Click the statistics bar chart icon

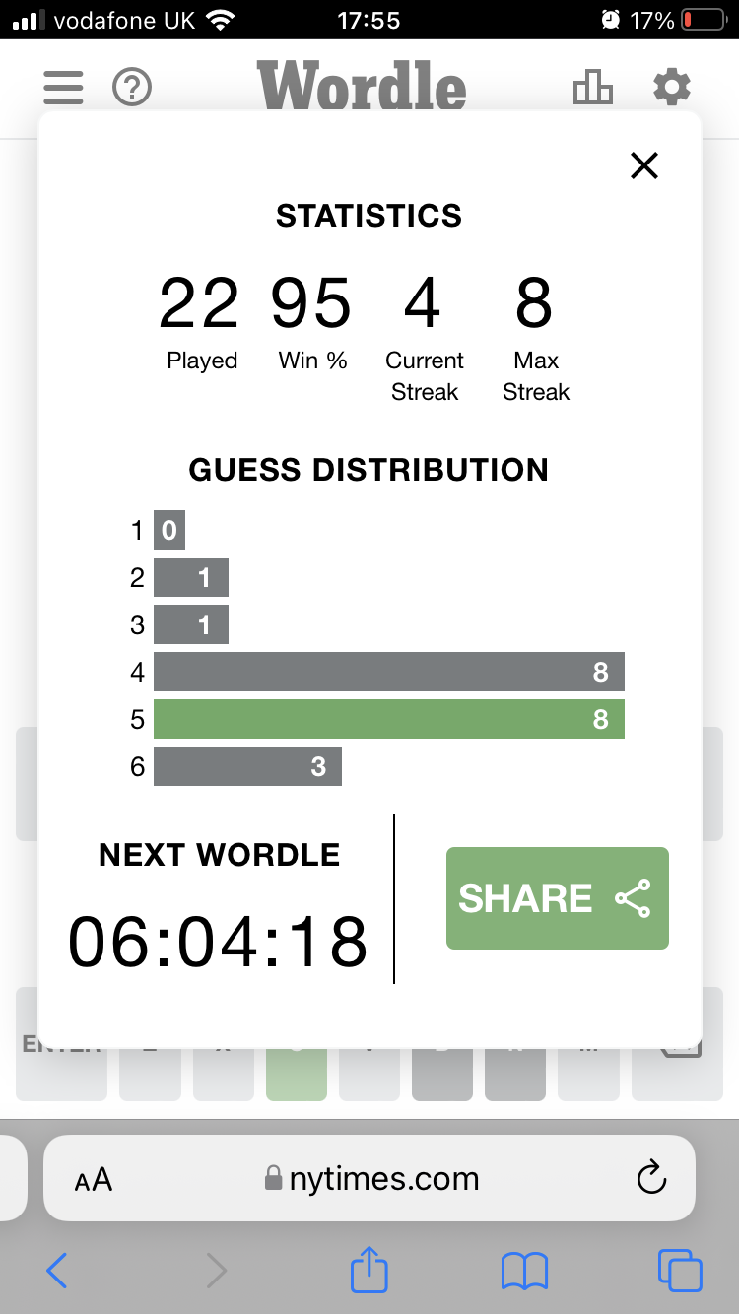(592, 88)
